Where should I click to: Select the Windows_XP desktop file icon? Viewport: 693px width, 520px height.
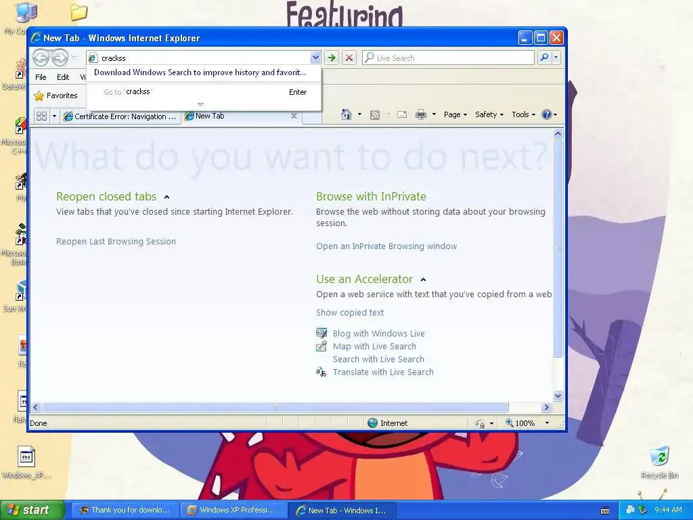[x=26, y=462]
